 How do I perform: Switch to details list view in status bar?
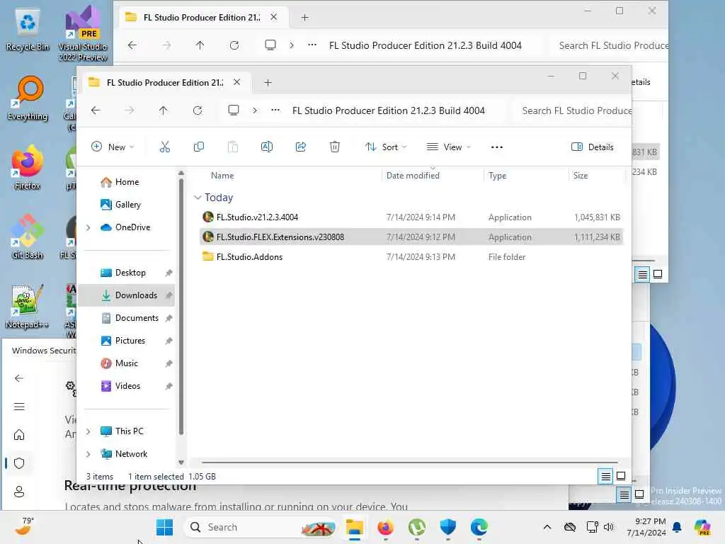606,476
